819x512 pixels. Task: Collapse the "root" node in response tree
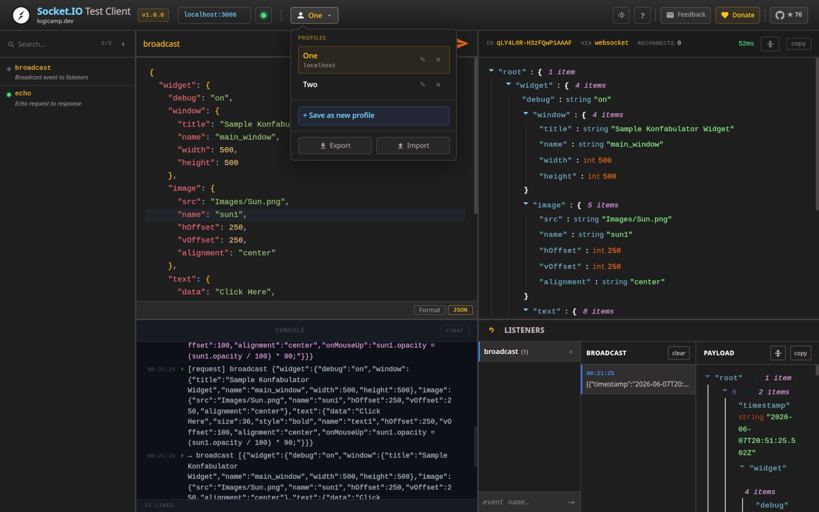pos(491,71)
